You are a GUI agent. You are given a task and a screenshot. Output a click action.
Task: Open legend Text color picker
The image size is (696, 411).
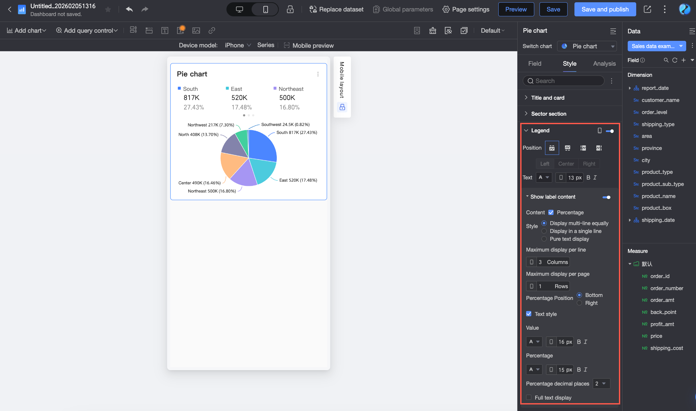(544, 177)
